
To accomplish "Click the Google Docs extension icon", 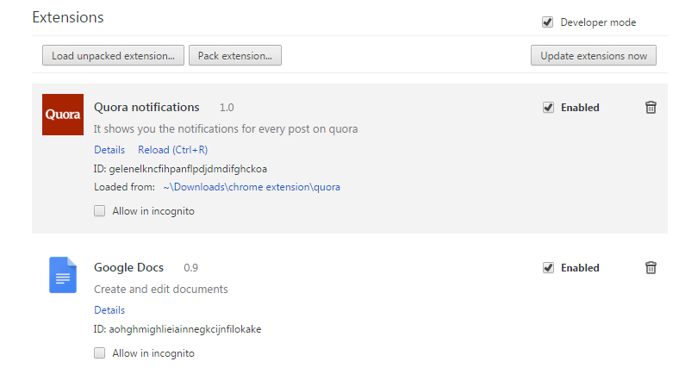I will [x=62, y=275].
